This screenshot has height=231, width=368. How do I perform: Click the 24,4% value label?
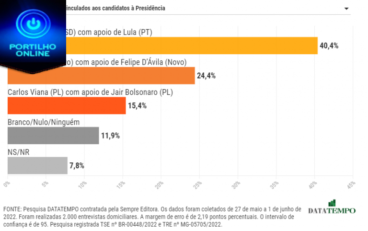[x=206, y=76]
